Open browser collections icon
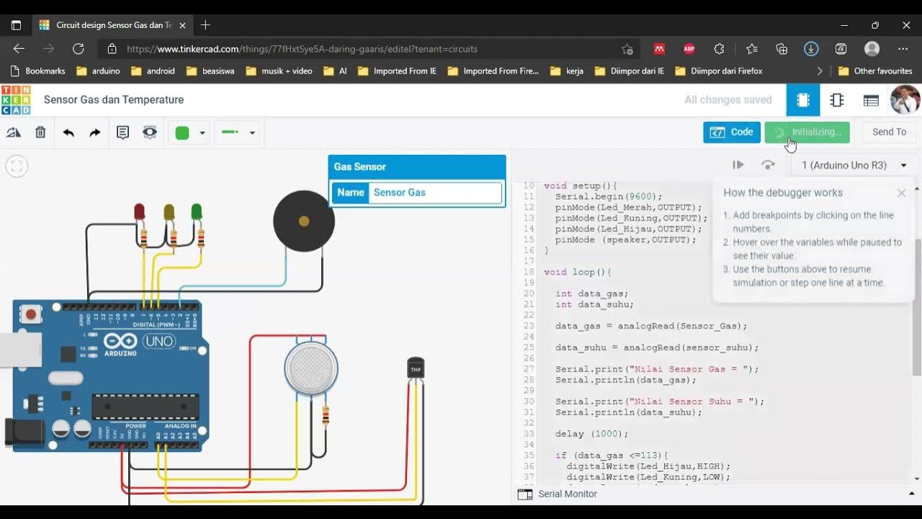 (782, 49)
